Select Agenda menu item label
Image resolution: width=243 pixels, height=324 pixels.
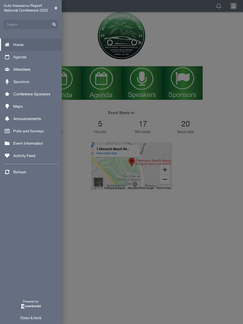pos(20,57)
